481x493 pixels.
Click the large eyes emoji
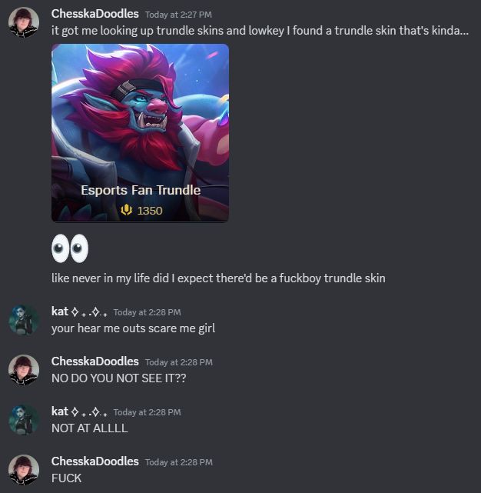point(70,248)
